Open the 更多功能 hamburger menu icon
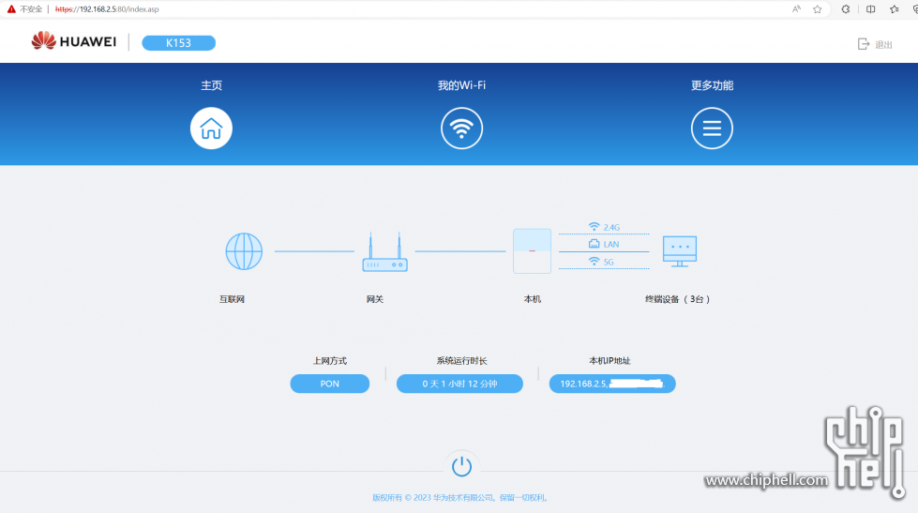 pos(712,128)
